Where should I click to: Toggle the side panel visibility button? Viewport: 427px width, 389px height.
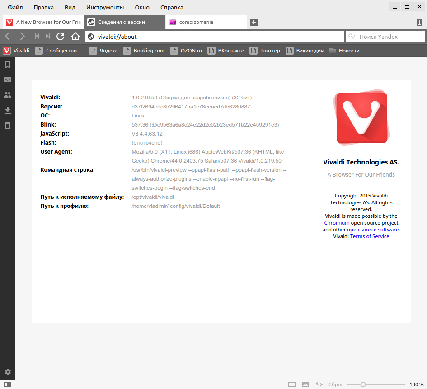8,384
